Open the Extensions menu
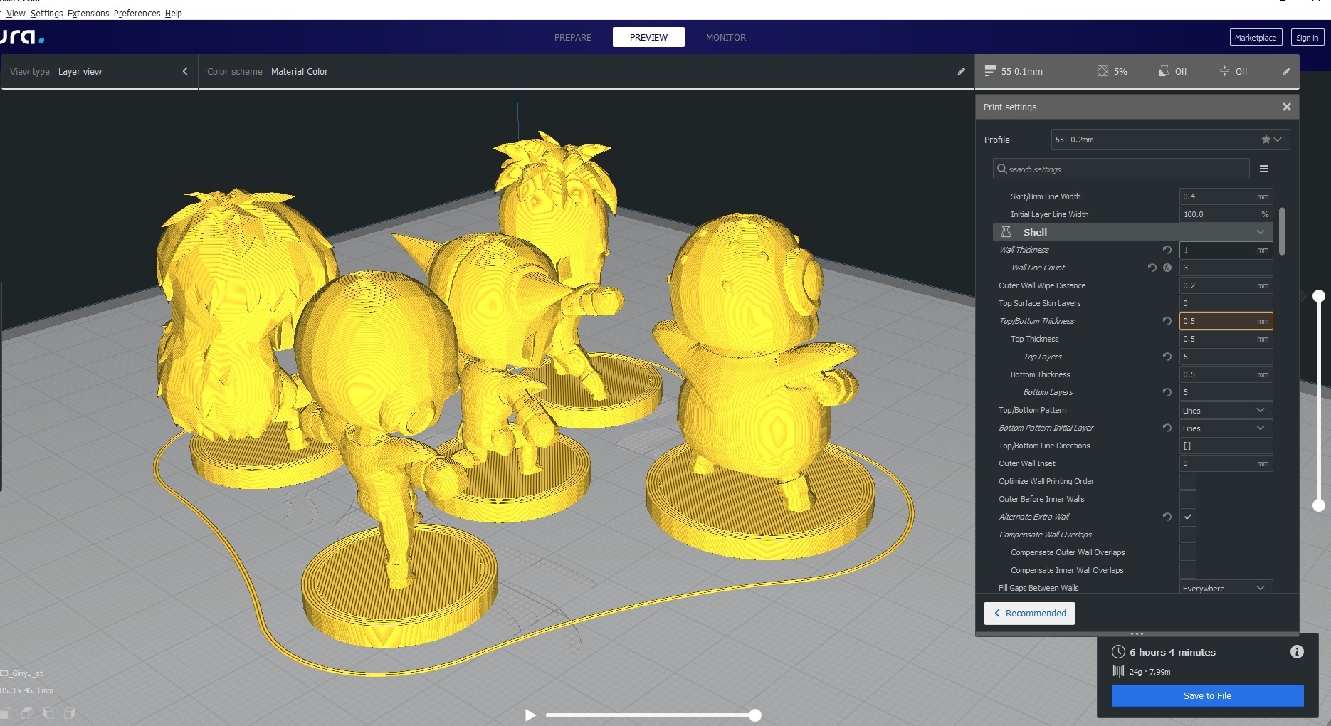Image resolution: width=1331 pixels, height=726 pixels. [x=88, y=13]
